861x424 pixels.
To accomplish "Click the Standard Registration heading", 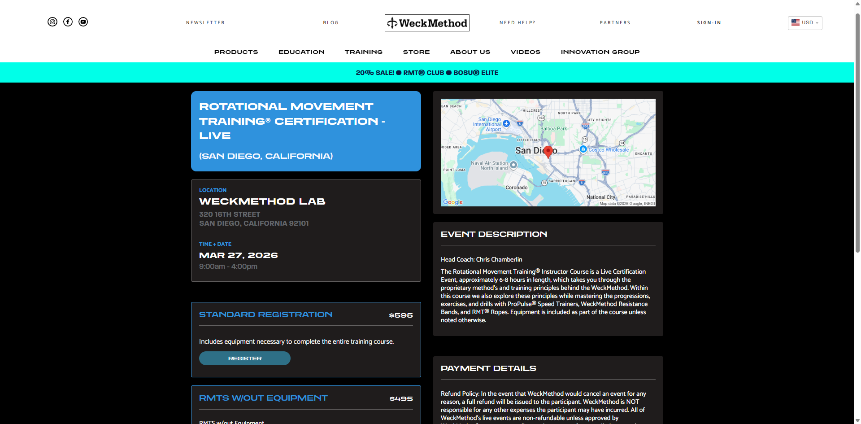I will [265, 315].
